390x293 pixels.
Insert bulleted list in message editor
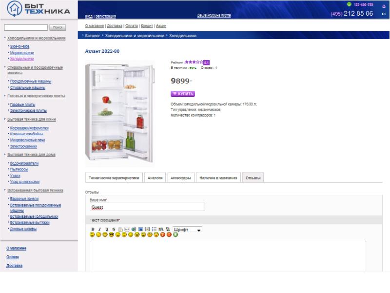pyautogui.click(x=154, y=229)
